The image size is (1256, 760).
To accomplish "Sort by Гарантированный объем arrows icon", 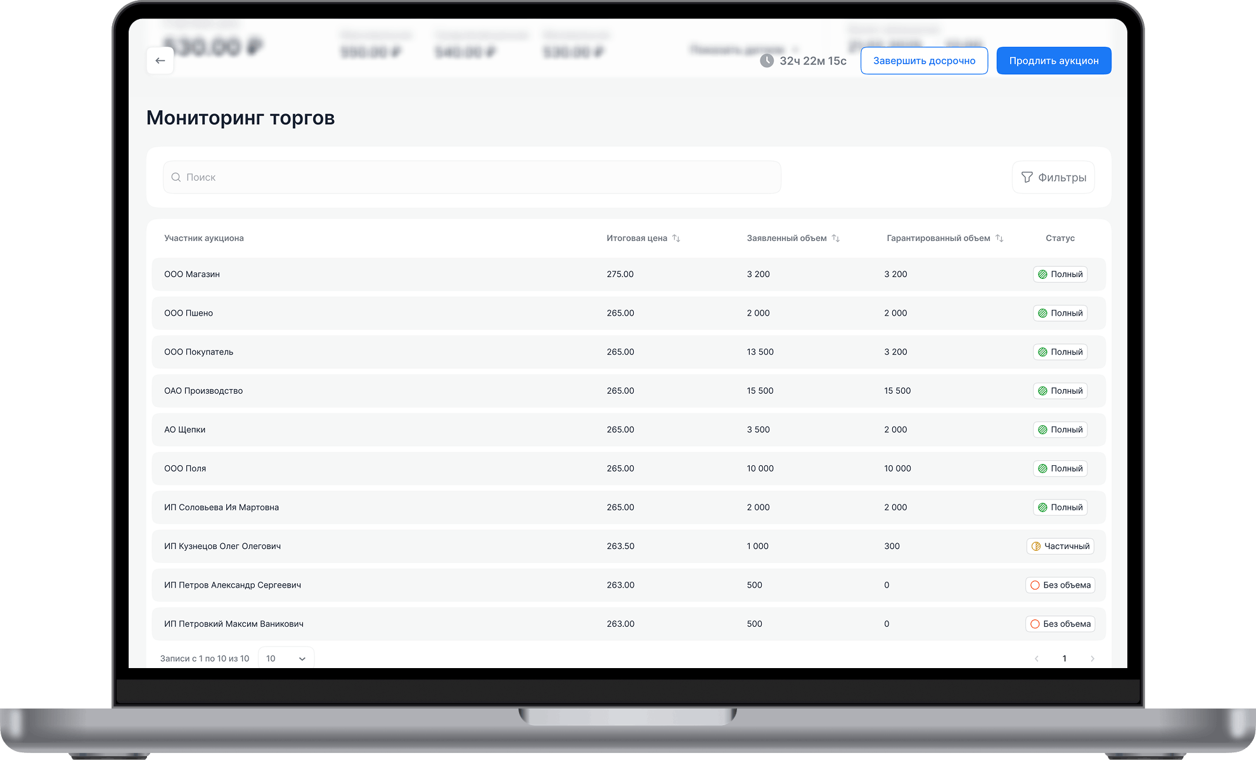I will [x=999, y=238].
